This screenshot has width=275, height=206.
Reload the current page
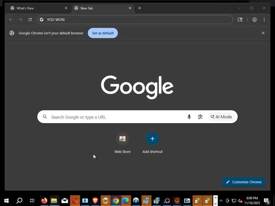point(30,20)
